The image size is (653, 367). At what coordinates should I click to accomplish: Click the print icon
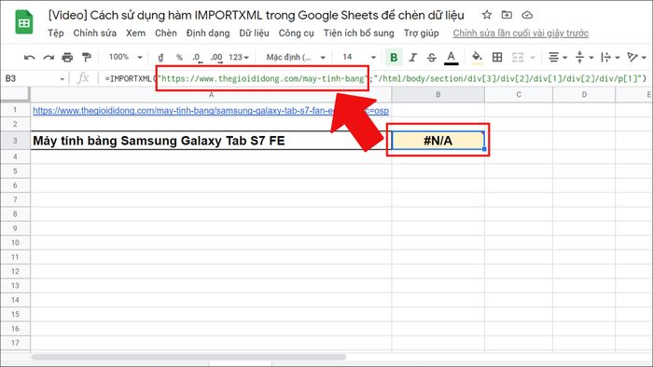pos(67,58)
